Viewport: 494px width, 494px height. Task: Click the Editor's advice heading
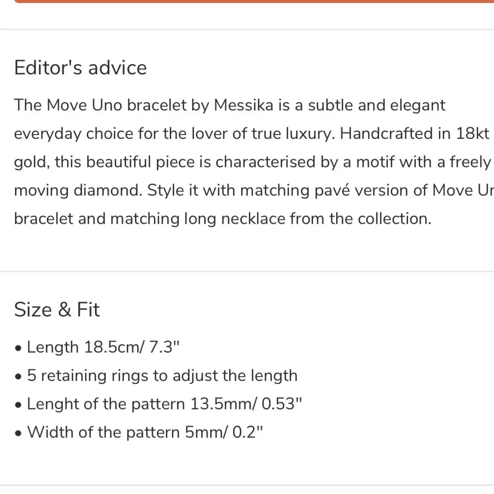tap(80, 68)
